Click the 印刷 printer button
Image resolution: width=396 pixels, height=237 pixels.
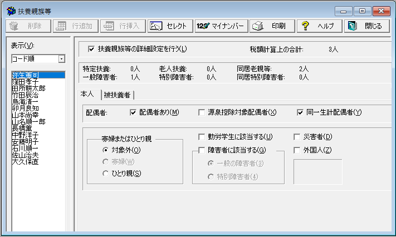pos(270,26)
